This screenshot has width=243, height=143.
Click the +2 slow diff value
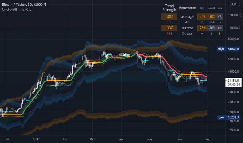point(220,22)
